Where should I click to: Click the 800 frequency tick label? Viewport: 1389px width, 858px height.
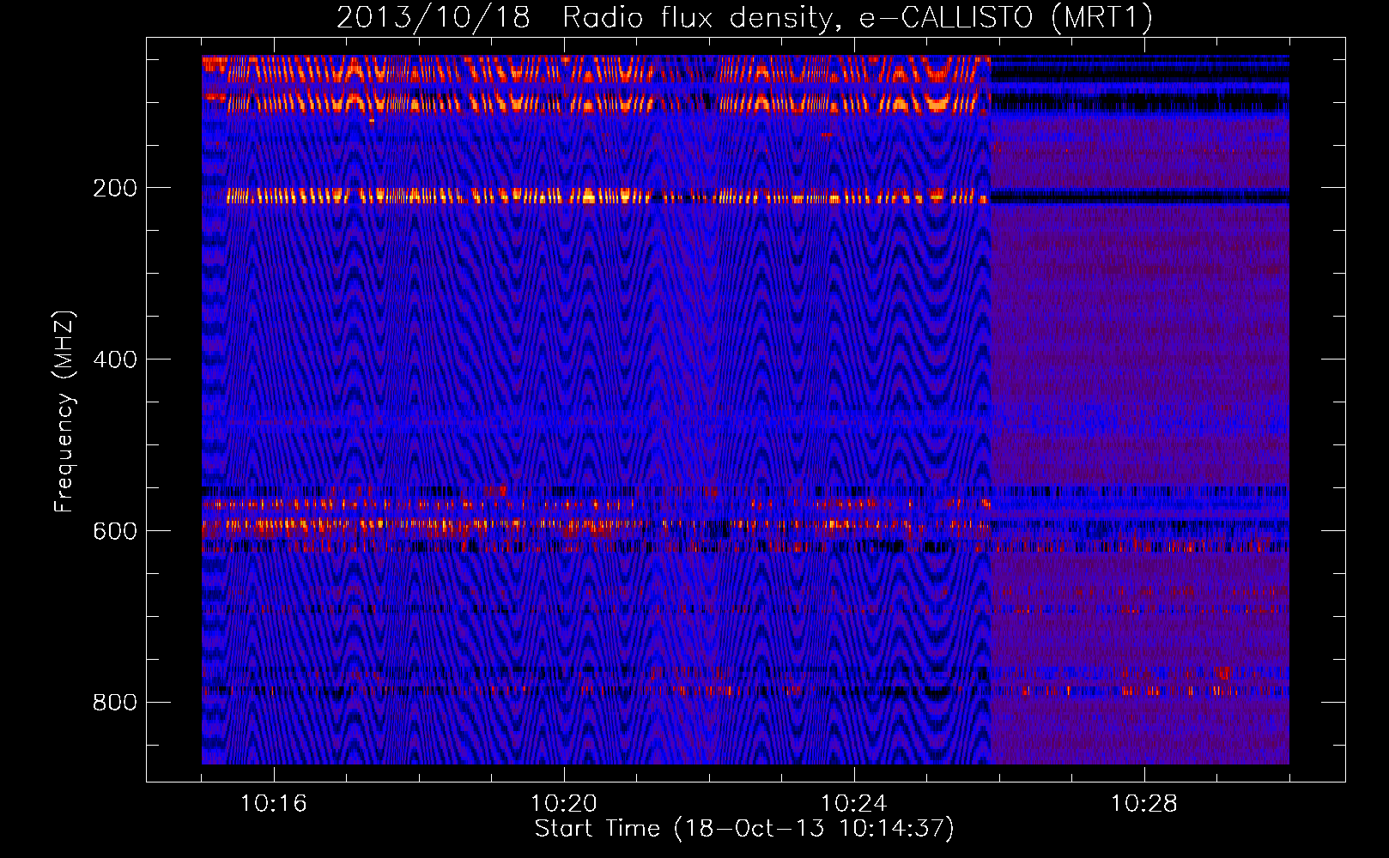[x=115, y=703]
